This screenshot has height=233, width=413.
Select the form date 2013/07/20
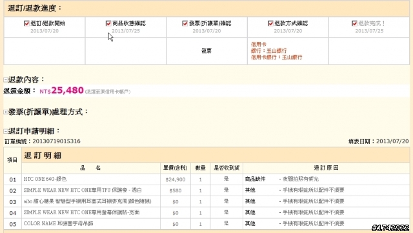coord(392,141)
